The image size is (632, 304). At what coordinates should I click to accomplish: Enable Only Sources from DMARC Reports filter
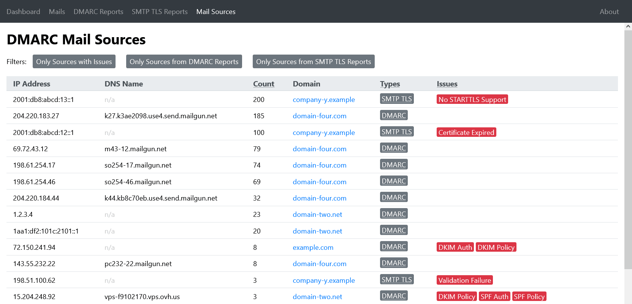(184, 62)
